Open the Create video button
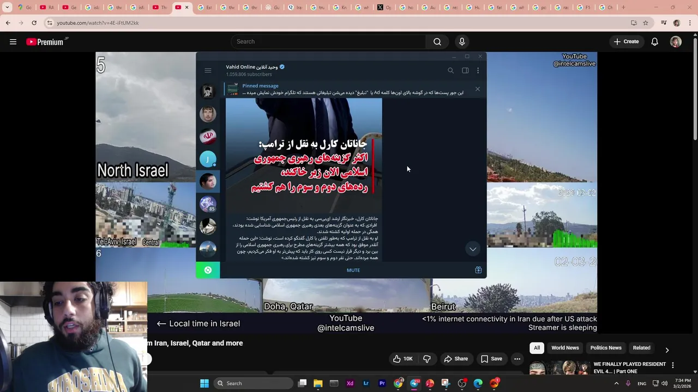The image size is (698, 392). [625, 41]
